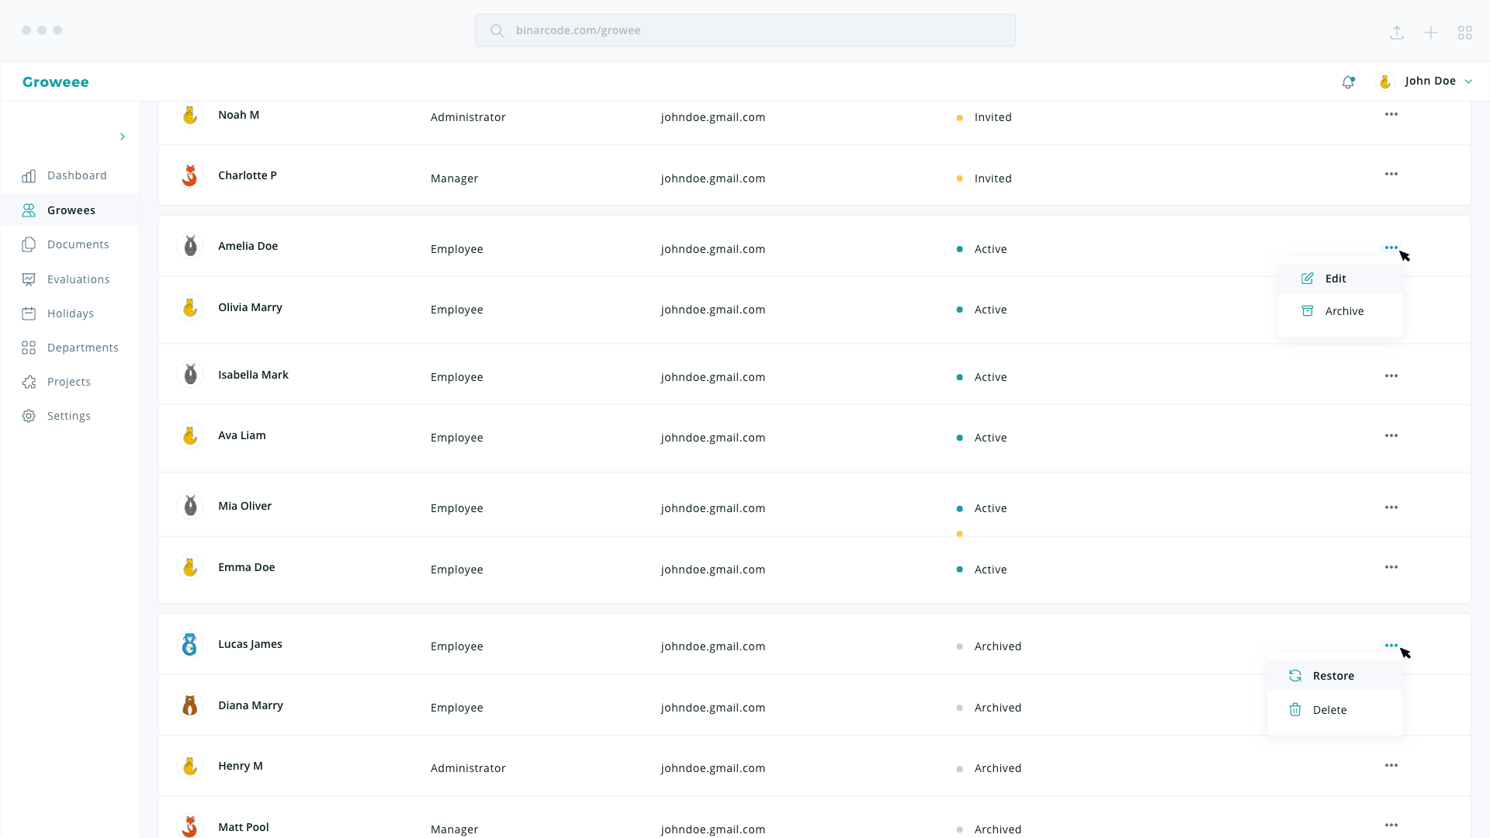This screenshot has height=838, width=1490.
Task: Click the Growees people icon
Action: [29, 209]
